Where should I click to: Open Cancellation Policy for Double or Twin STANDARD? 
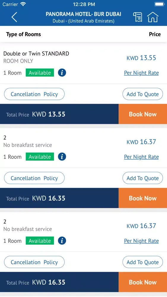tap(34, 94)
